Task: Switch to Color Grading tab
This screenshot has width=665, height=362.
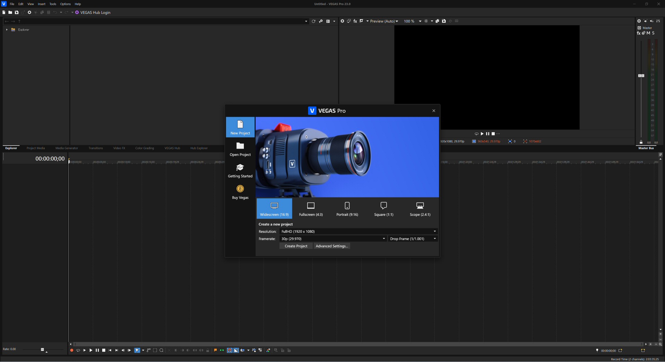Action: tap(144, 148)
